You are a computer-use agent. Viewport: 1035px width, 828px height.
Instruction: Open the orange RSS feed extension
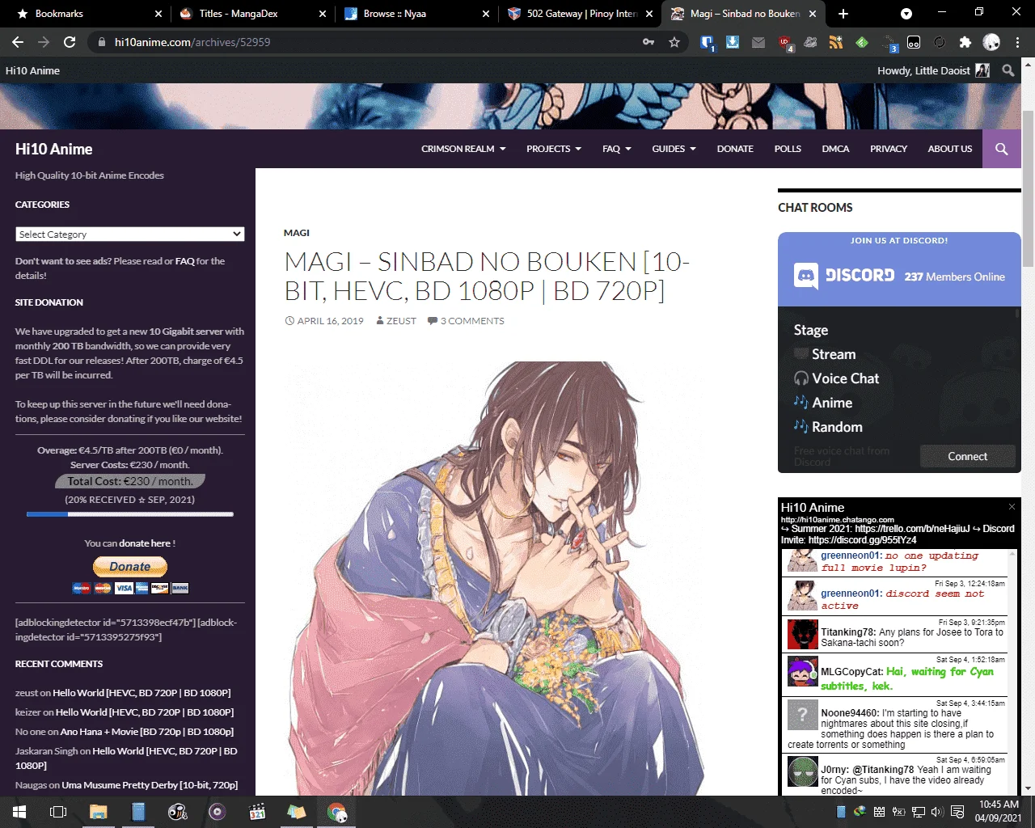click(836, 42)
